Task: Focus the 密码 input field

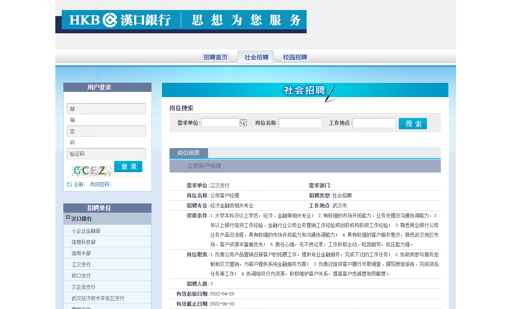Action: point(106,131)
